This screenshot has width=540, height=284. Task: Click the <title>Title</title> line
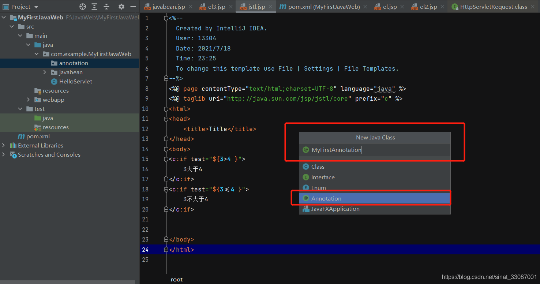click(220, 129)
